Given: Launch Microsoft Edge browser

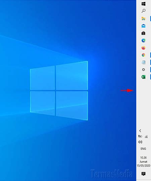Looking at the screenshot, I should click(143, 41).
